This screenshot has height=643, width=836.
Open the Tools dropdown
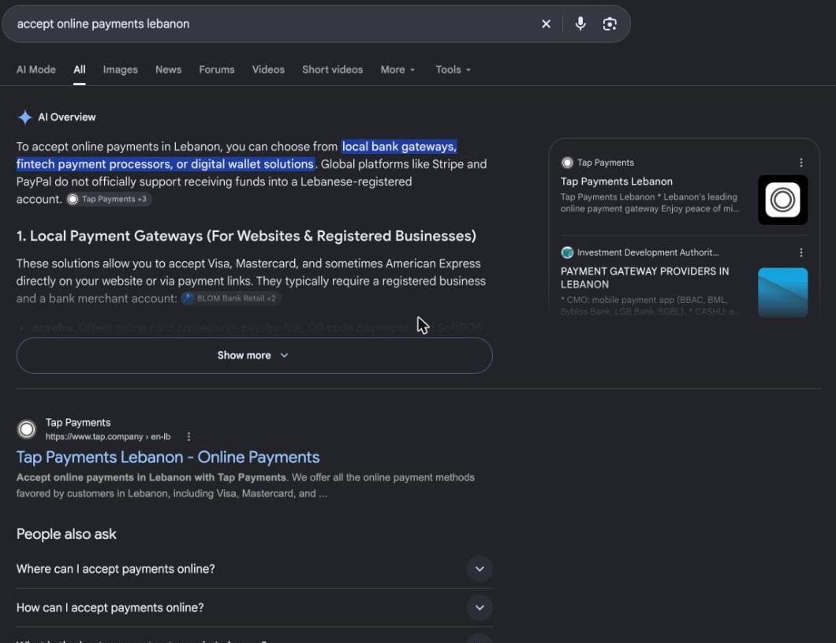(x=453, y=70)
